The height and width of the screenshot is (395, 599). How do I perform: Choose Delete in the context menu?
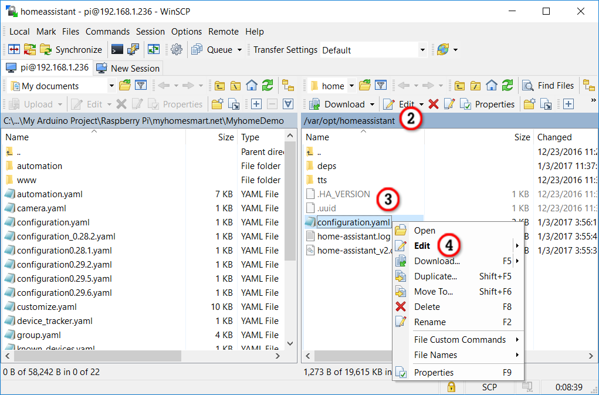point(458,307)
